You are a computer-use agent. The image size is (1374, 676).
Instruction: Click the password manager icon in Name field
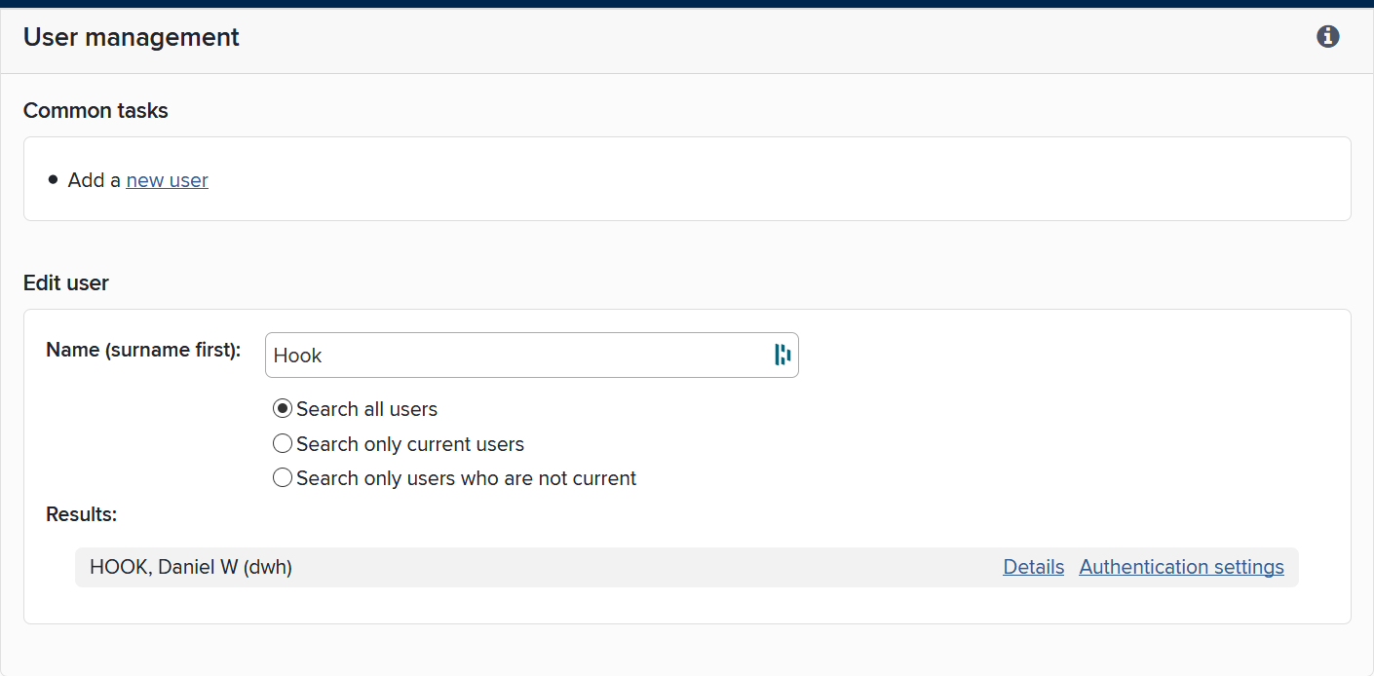pos(782,355)
